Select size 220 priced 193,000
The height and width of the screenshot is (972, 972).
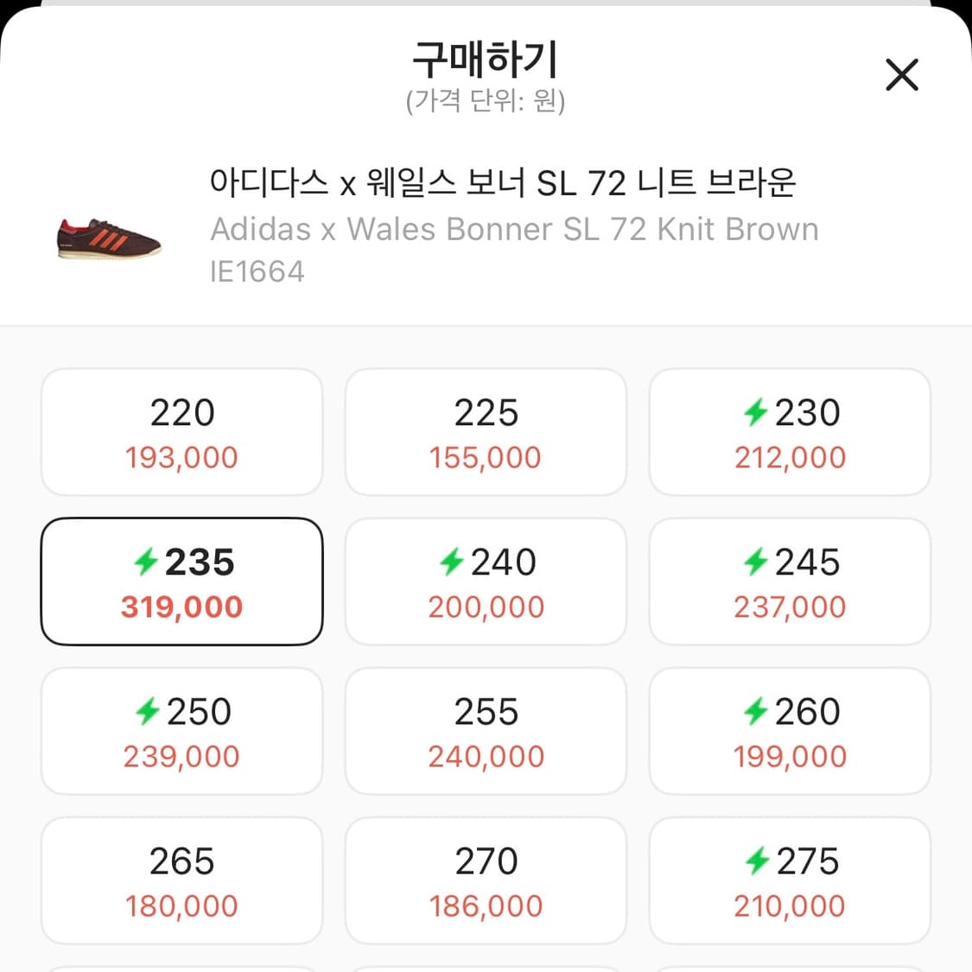181,432
